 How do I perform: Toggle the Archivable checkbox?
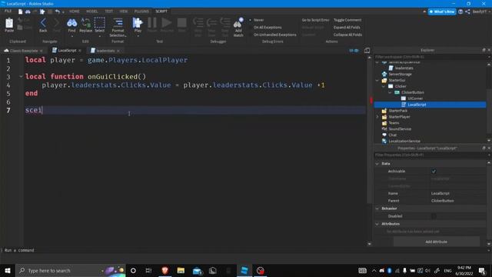[434, 171]
